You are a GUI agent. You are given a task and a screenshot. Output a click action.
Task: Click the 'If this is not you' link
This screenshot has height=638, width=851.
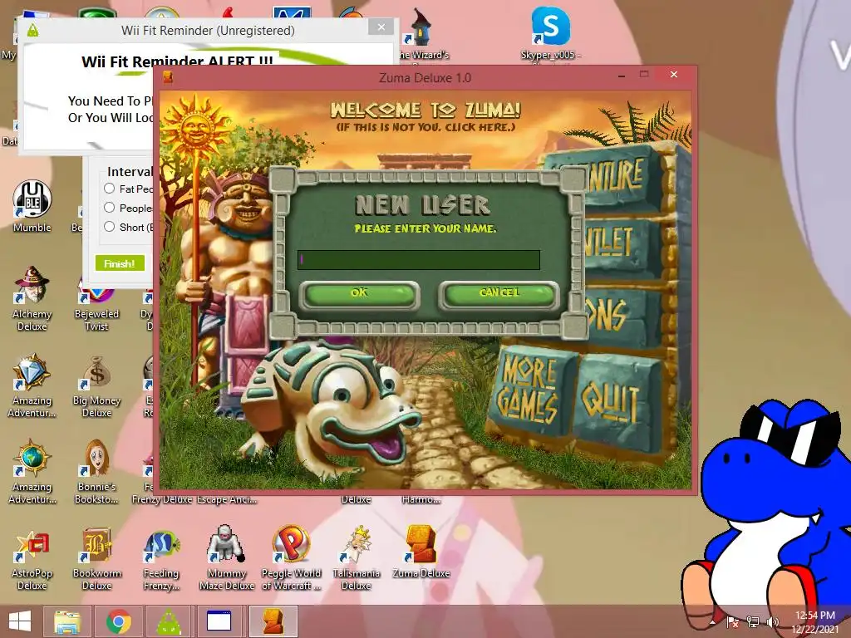tap(425, 127)
